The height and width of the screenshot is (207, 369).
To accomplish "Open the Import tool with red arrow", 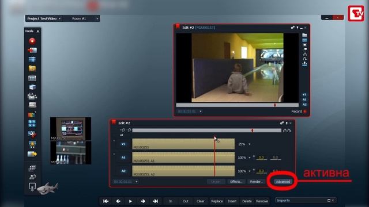I will click(32, 50).
